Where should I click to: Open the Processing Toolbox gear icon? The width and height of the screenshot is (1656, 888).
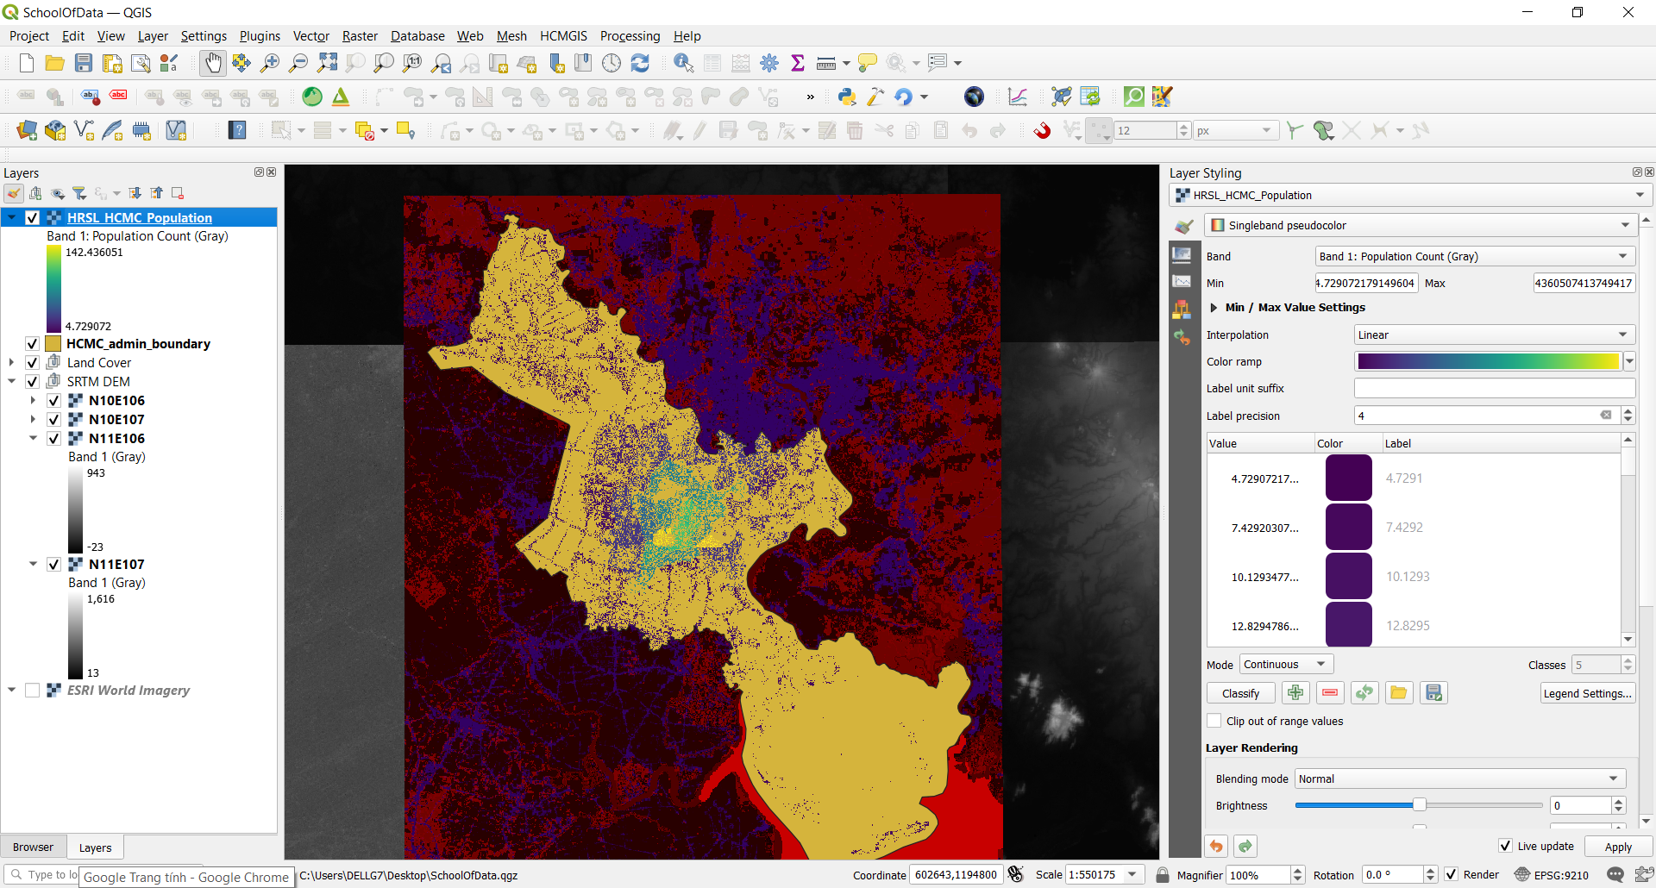pos(769,63)
